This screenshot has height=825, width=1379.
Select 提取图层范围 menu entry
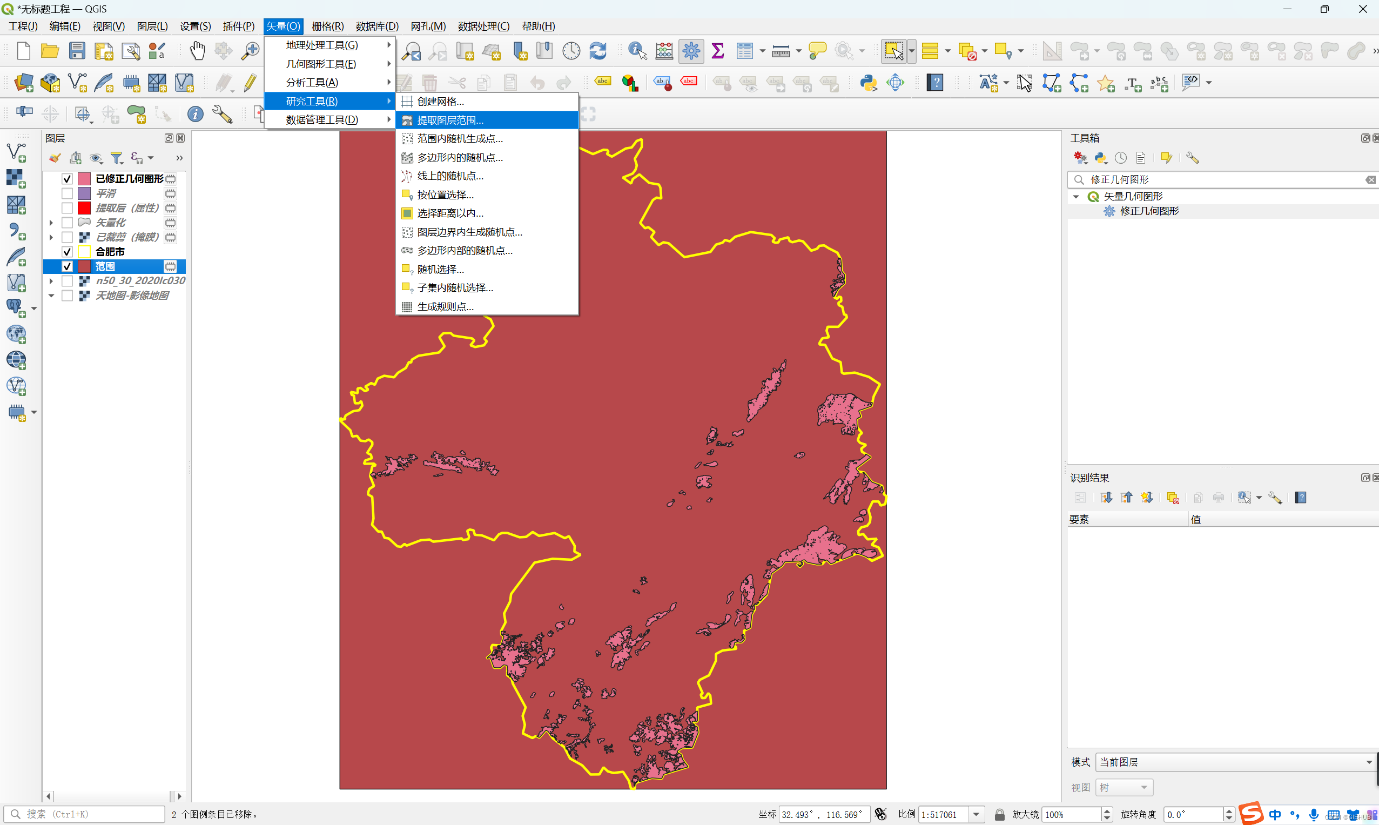[450, 120]
